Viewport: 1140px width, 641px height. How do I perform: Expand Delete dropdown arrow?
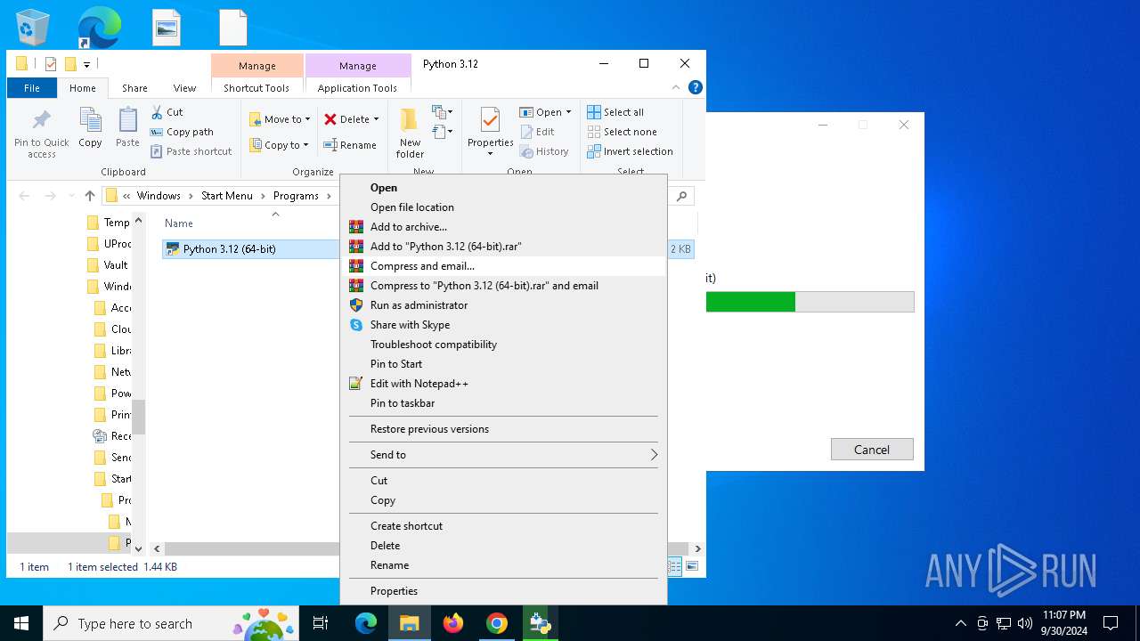376,119
